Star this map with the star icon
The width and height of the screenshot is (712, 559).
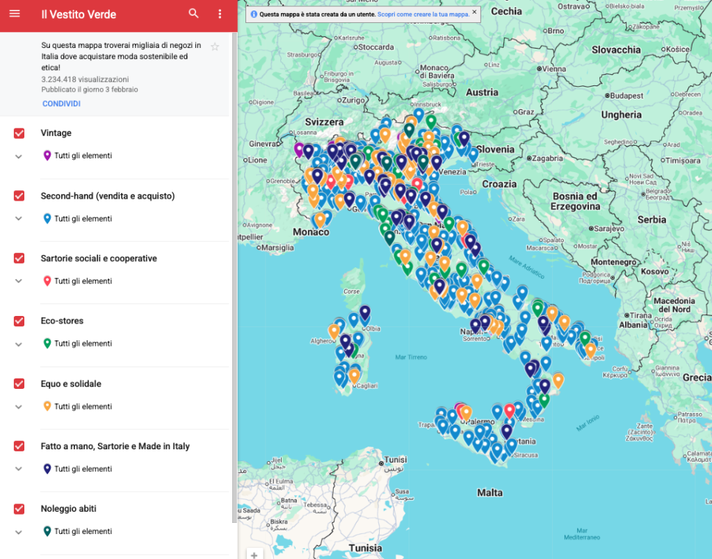click(215, 47)
